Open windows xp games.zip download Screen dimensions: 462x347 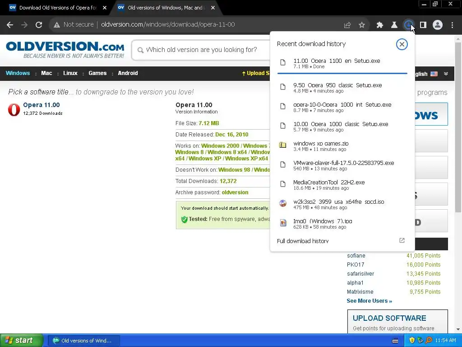click(342, 146)
